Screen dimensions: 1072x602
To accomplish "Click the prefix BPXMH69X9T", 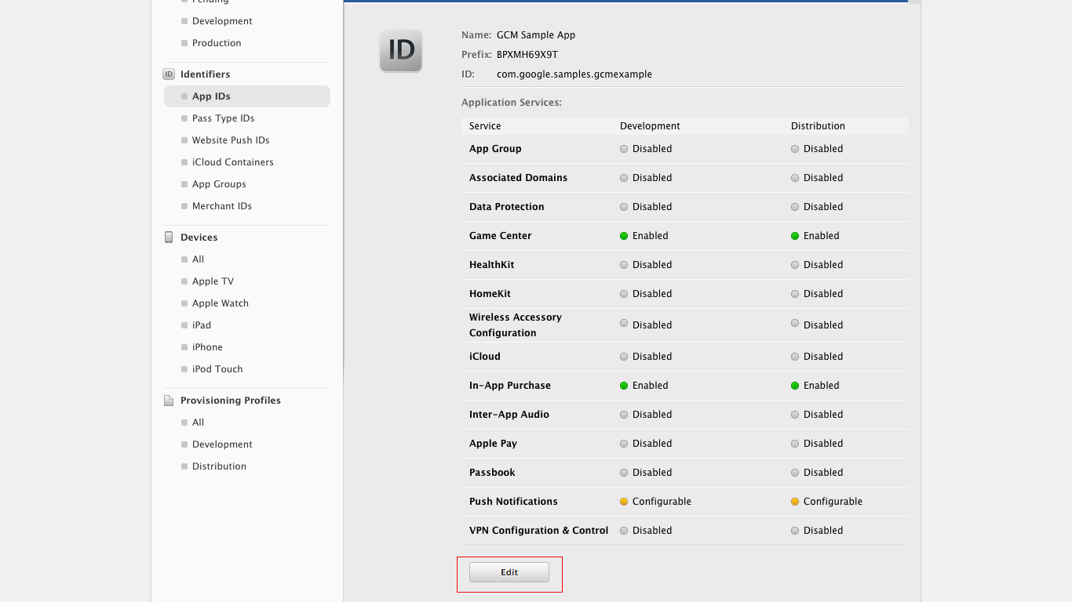I will point(527,55).
